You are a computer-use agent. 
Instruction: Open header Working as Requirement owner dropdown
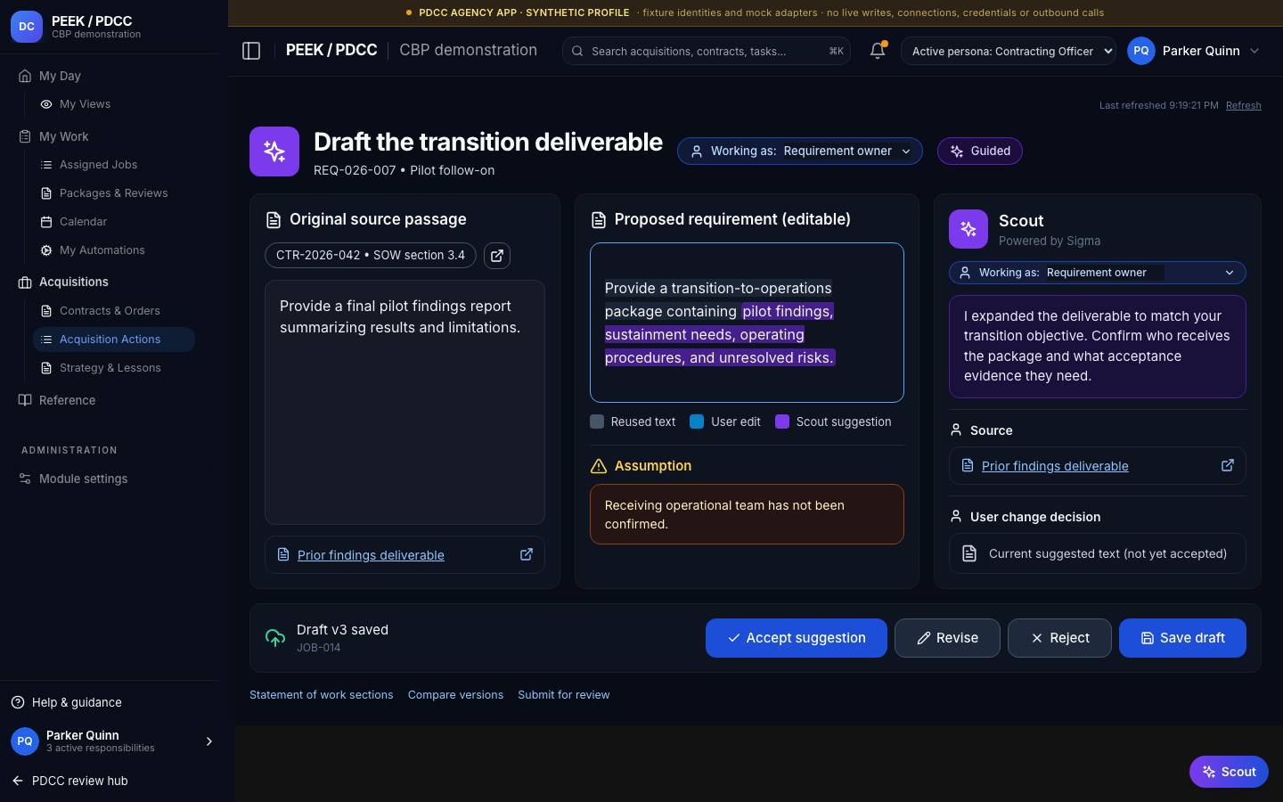pos(800,151)
